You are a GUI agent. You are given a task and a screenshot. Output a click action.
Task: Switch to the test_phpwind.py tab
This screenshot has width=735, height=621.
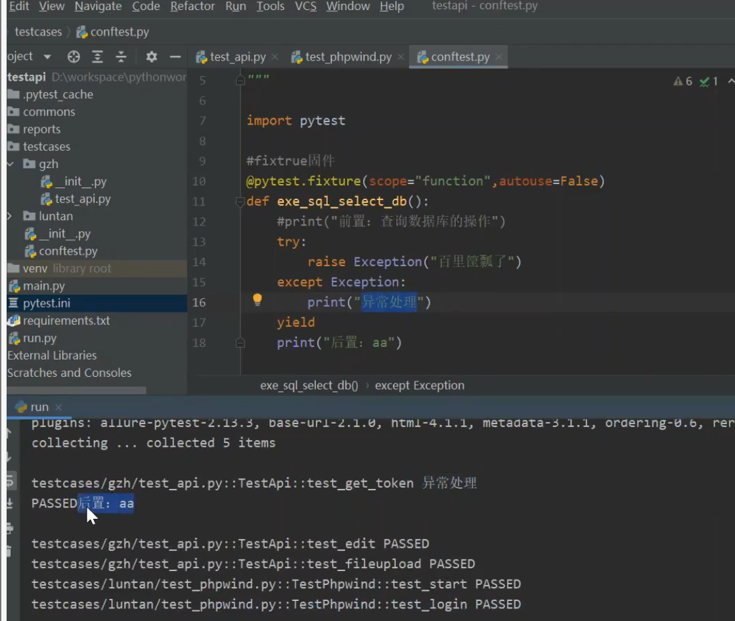(346, 57)
